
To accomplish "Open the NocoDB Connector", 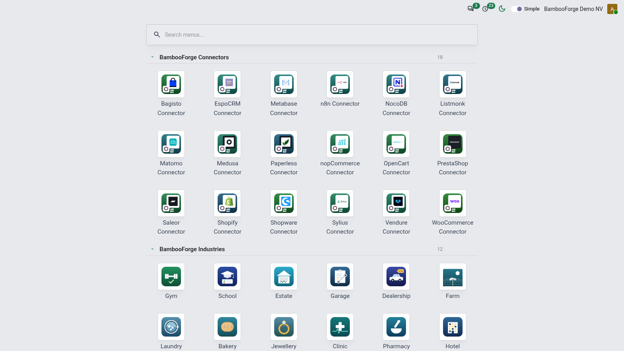I will pyautogui.click(x=396, y=84).
